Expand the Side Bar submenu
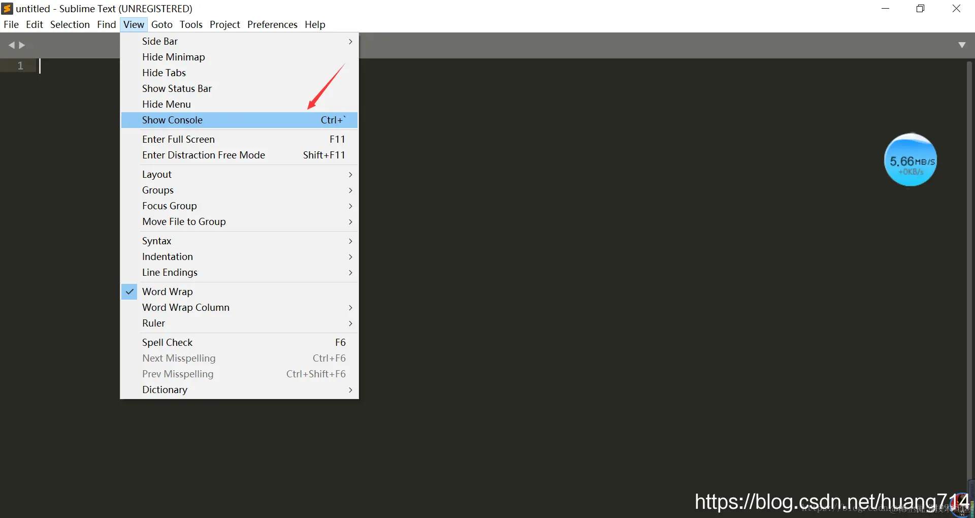This screenshot has height=518, width=975. point(239,41)
